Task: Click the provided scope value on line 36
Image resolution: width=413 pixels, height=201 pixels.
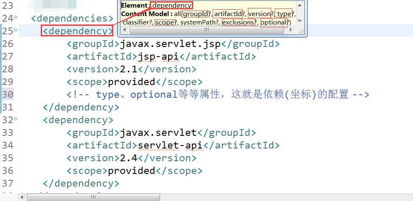Action: point(132,171)
